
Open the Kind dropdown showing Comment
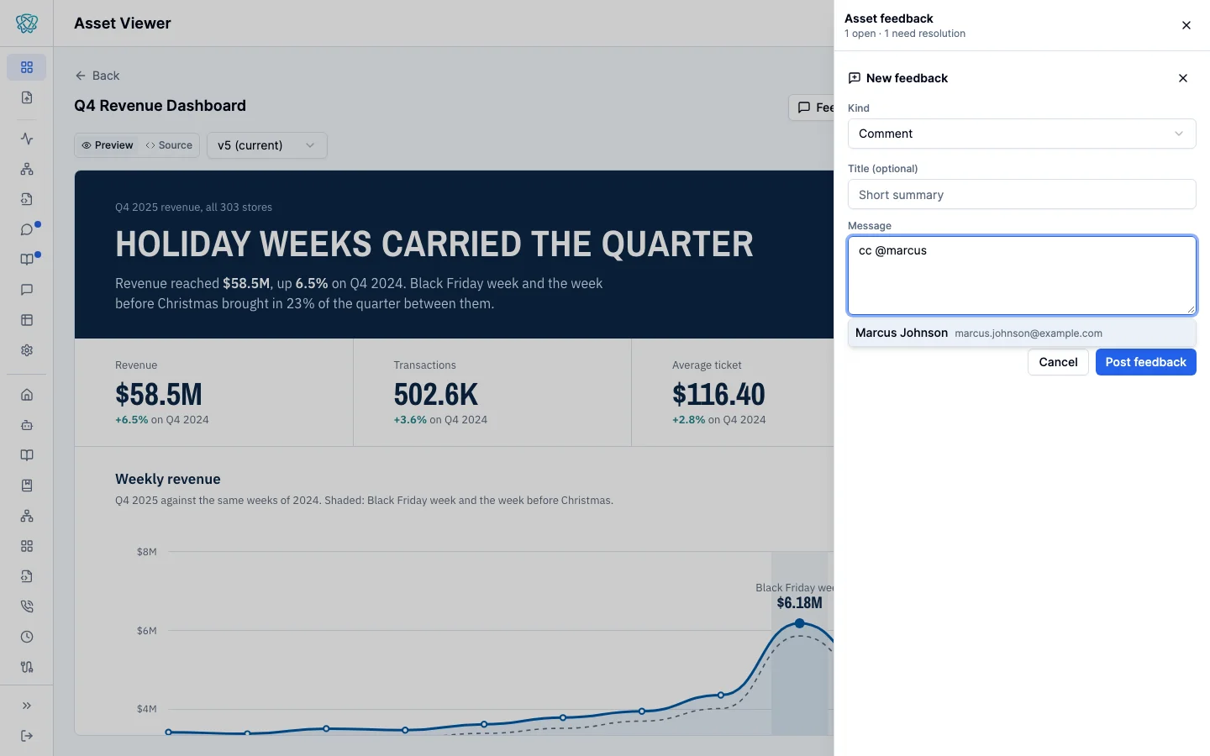click(1022, 134)
